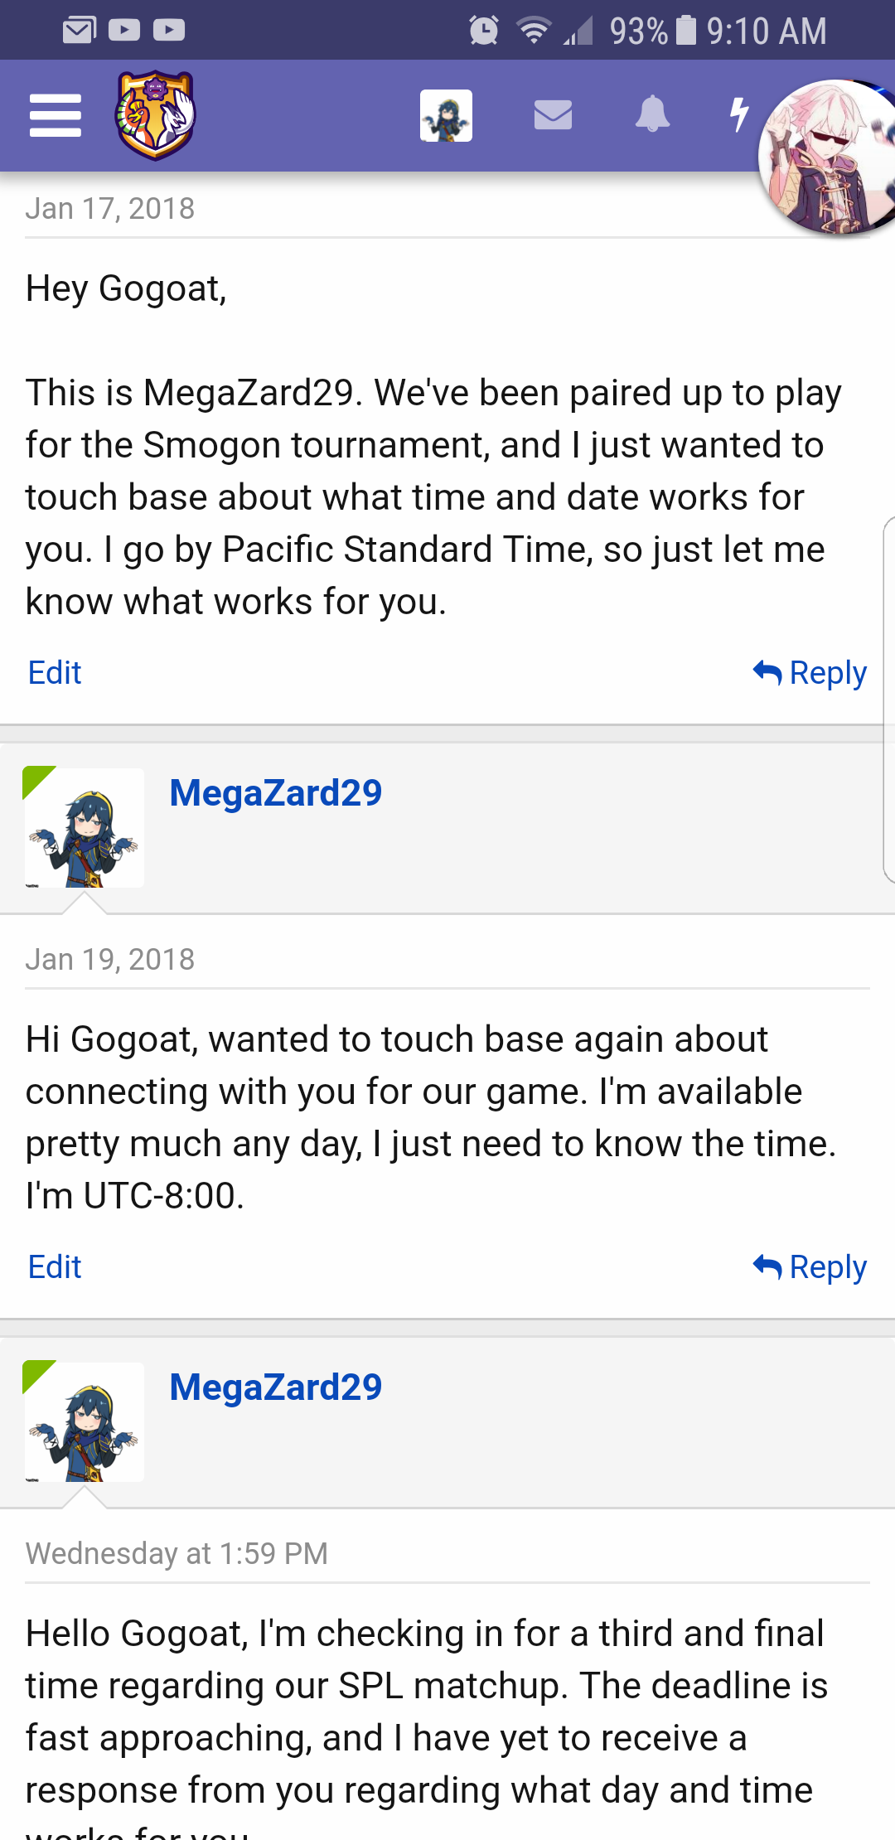Edit the Jan 19, 2018 message
The width and height of the screenshot is (895, 1840).
55,1267
